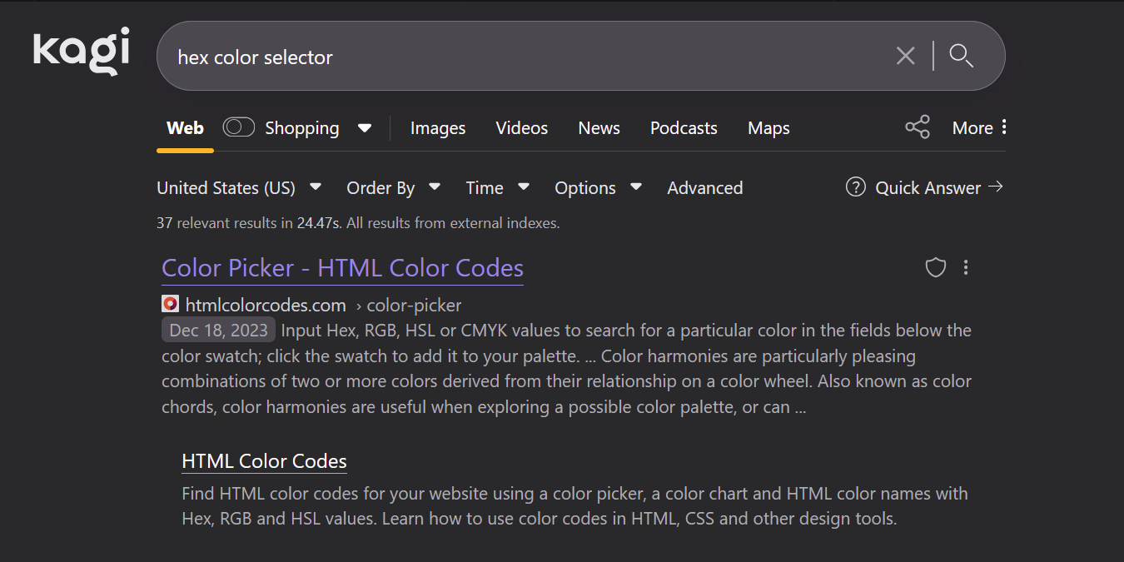This screenshot has width=1124, height=562.
Task: Toggle the Shopping switch
Action: pyautogui.click(x=238, y=127)
